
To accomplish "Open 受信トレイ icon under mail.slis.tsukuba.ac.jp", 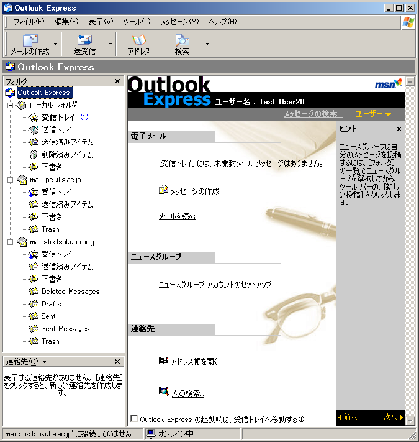I will point(34,254).
